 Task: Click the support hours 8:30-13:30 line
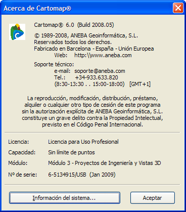coord(103,84)
